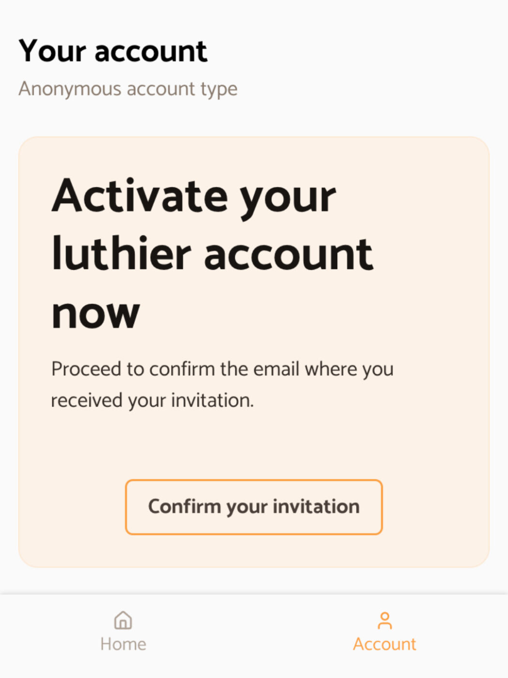Click the Confirm your invitation button
This screenshot has height=678, width=508.
coord(254,507)
